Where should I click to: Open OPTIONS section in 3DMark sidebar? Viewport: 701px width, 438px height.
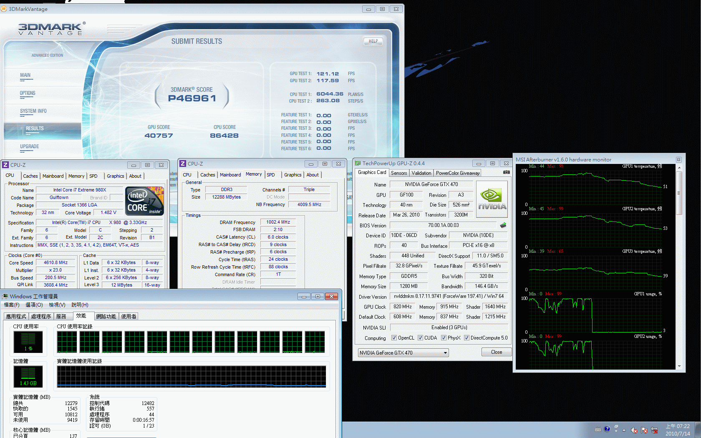pyautogui.click(x=28, y=93)
